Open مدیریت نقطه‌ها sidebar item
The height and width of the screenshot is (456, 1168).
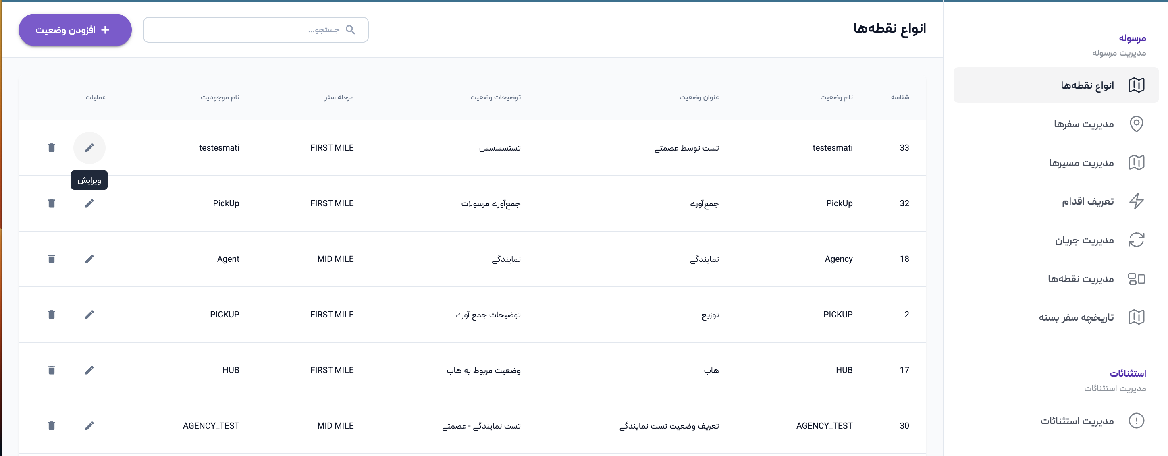click(1080, 279)
